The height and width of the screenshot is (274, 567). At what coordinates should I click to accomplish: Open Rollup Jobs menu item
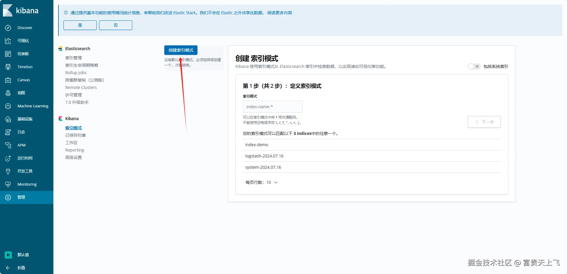[x=76, y=73]
